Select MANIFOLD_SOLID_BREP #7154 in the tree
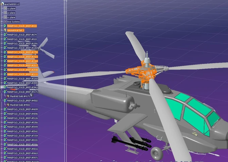Screen dimensions: 228x162 (x=22, y=136)
